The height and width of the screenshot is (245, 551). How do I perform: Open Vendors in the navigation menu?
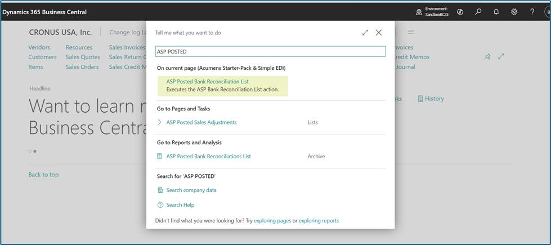39,47
